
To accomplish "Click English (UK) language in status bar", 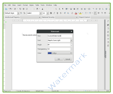I will pos(55,91).
